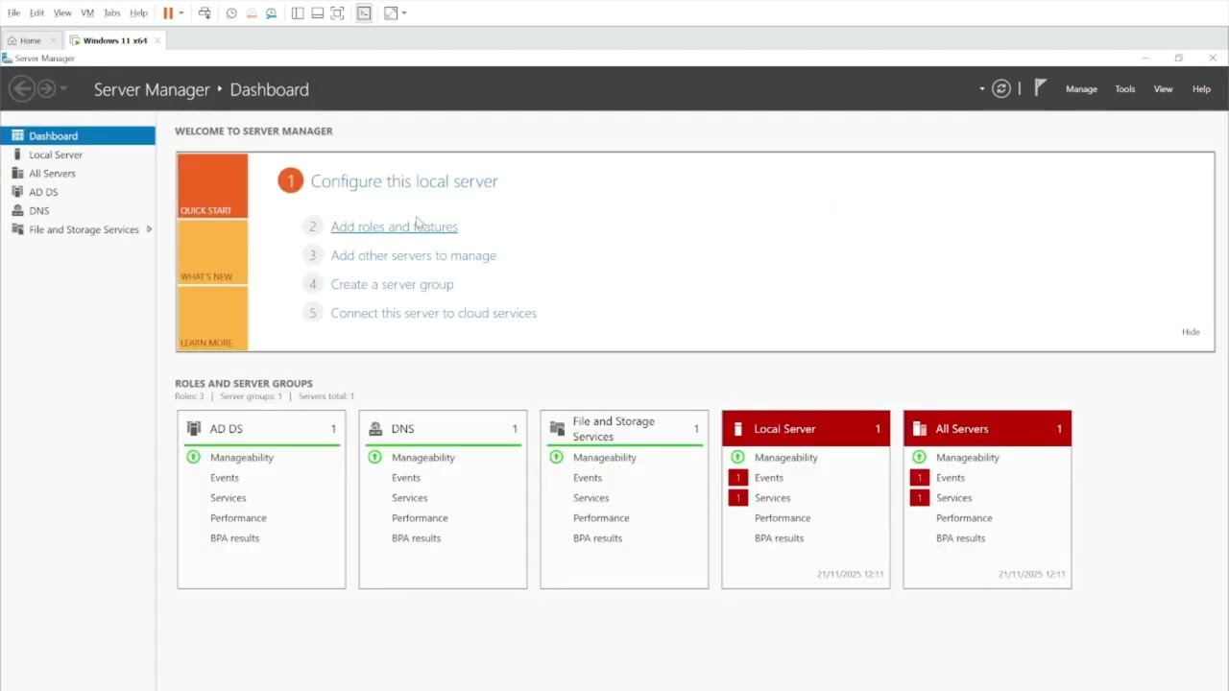Click the red Services count in All Servers tile
Viewport: 1229px width, 691px height.
click(920, 498)
